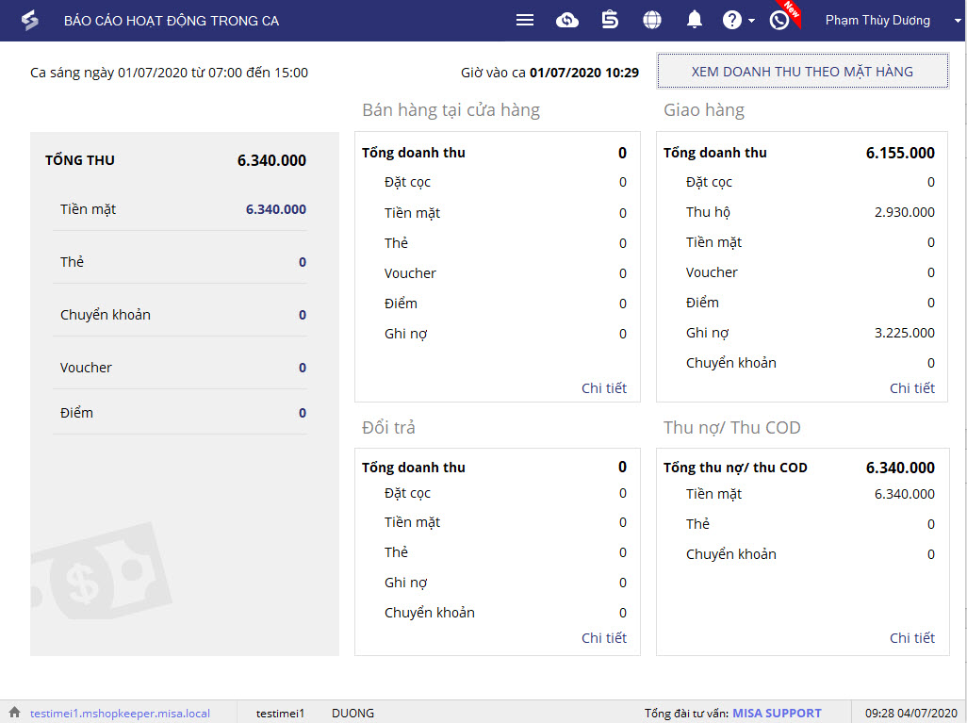Click Chuyển khoản row in Tổng thu panel
This screenshot has height=723, width=967.
tap(179, 315)
